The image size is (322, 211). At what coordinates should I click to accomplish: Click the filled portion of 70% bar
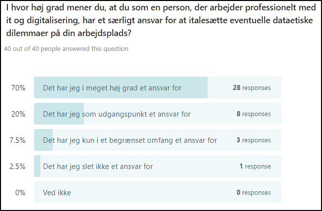121,87
